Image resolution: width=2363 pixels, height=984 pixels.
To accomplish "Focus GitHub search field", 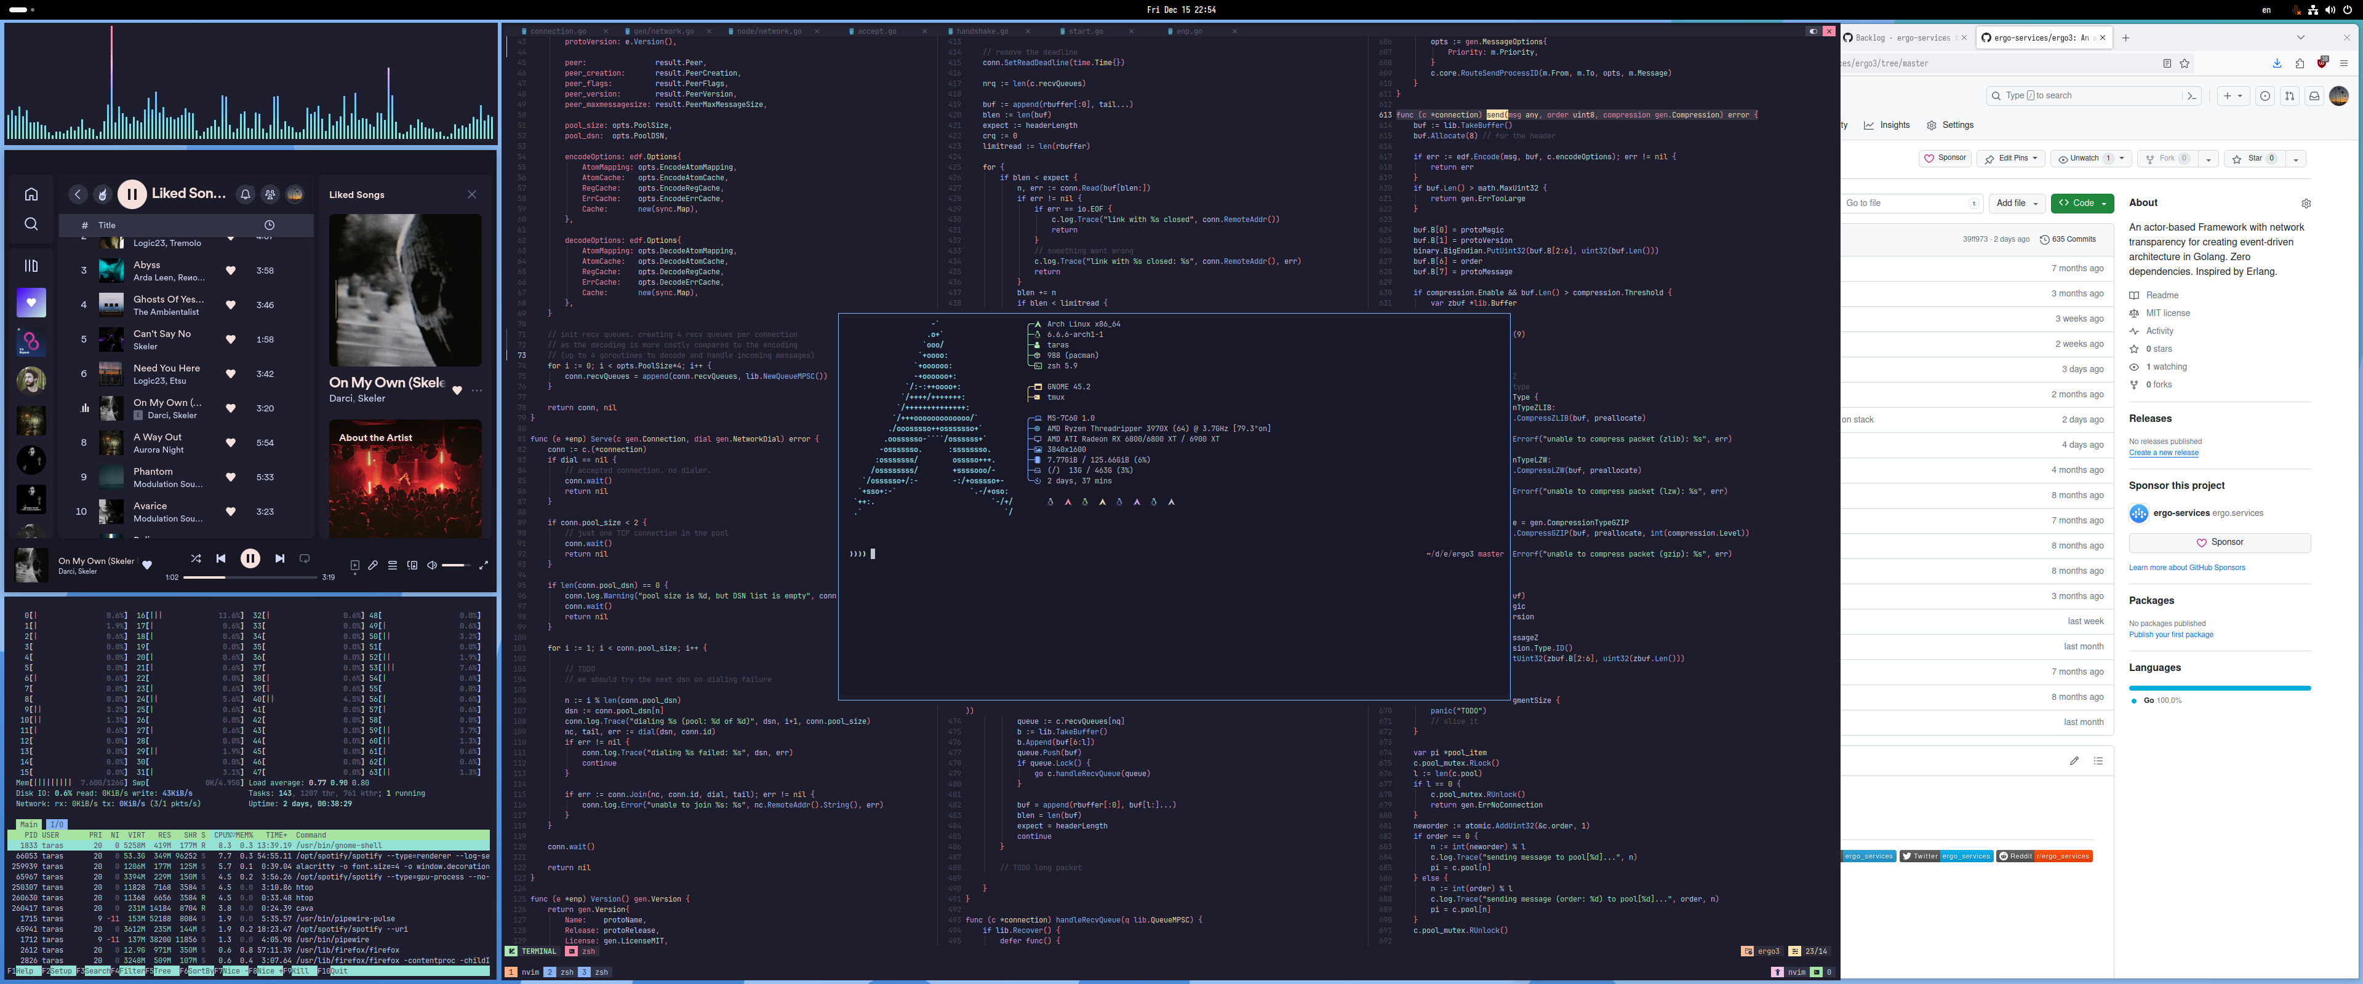I will pyautogui.click(x=2083, y=95).
